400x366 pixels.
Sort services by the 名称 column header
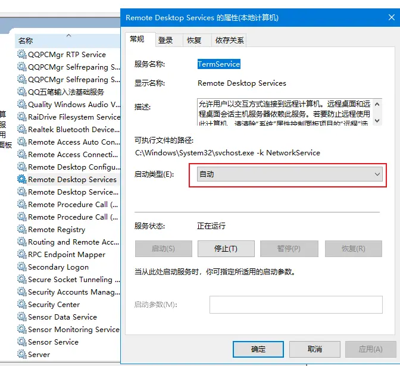coord(26,40)
